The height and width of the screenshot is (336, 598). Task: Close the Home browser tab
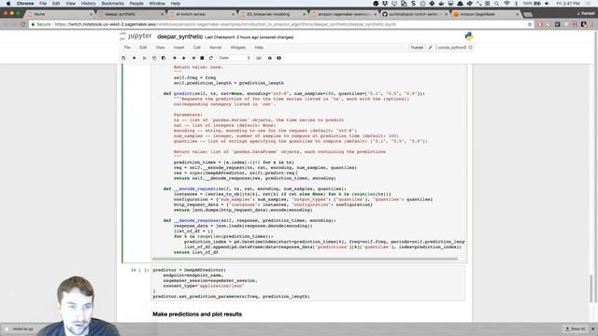[x=92, y=14]
